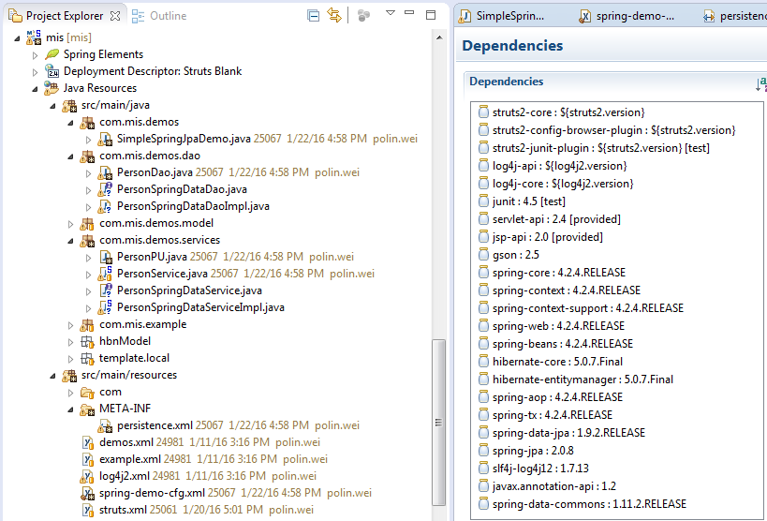
Task: Maximize the Project Explorer view
Action: (x=431, y=15)
